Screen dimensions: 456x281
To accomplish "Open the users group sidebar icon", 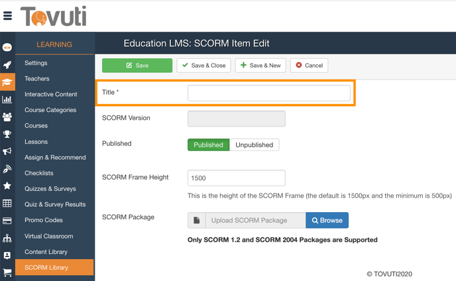I will point(7,117).
